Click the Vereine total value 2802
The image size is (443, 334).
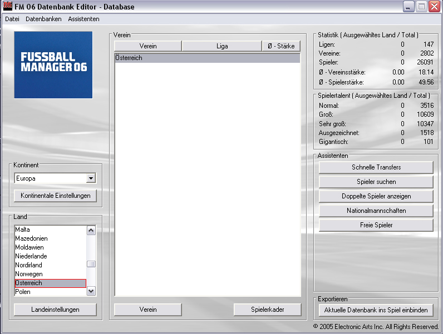point(427,53)
